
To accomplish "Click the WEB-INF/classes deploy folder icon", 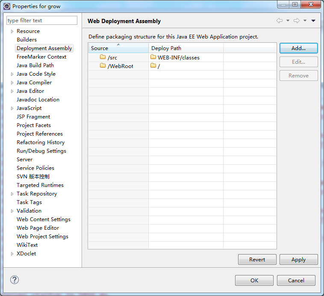I will [x=153, y=57].
